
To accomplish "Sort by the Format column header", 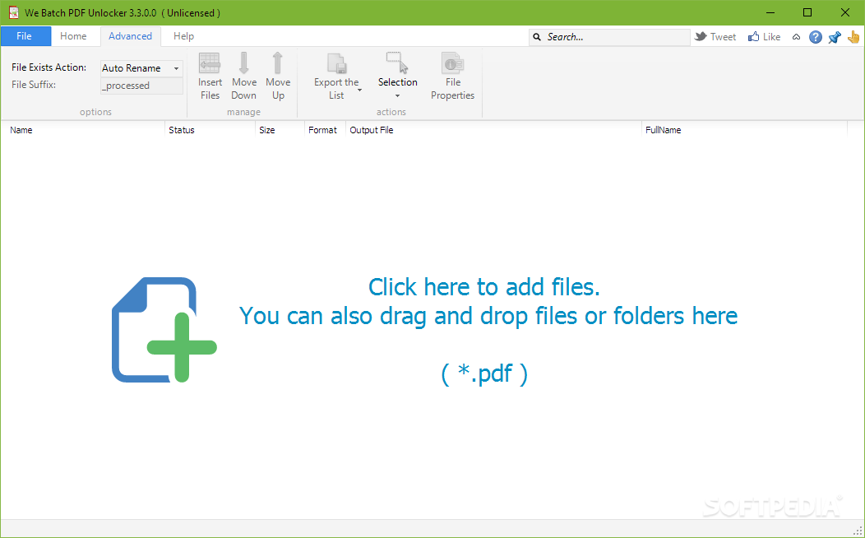I will pos(325,130).
